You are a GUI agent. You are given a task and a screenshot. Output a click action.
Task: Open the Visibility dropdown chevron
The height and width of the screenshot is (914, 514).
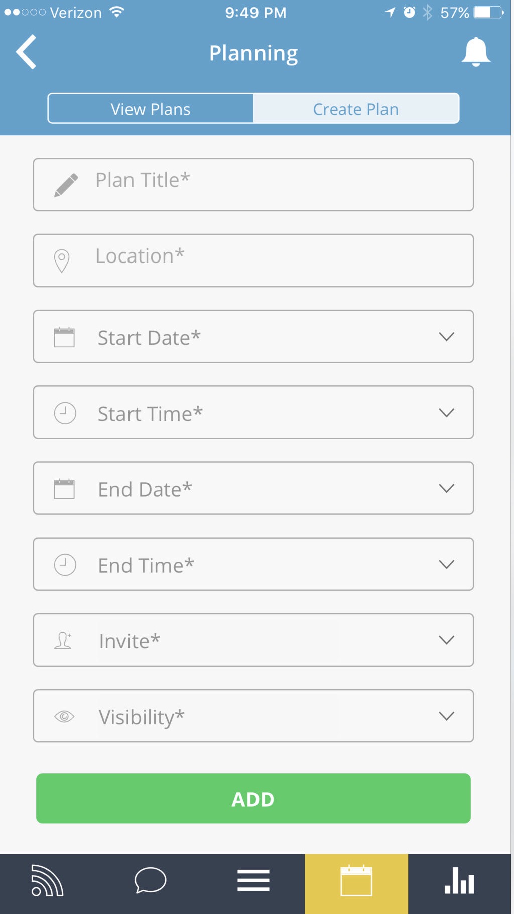446,716
